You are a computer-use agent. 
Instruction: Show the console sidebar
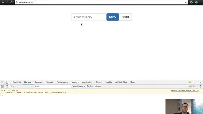coord(3,86)
